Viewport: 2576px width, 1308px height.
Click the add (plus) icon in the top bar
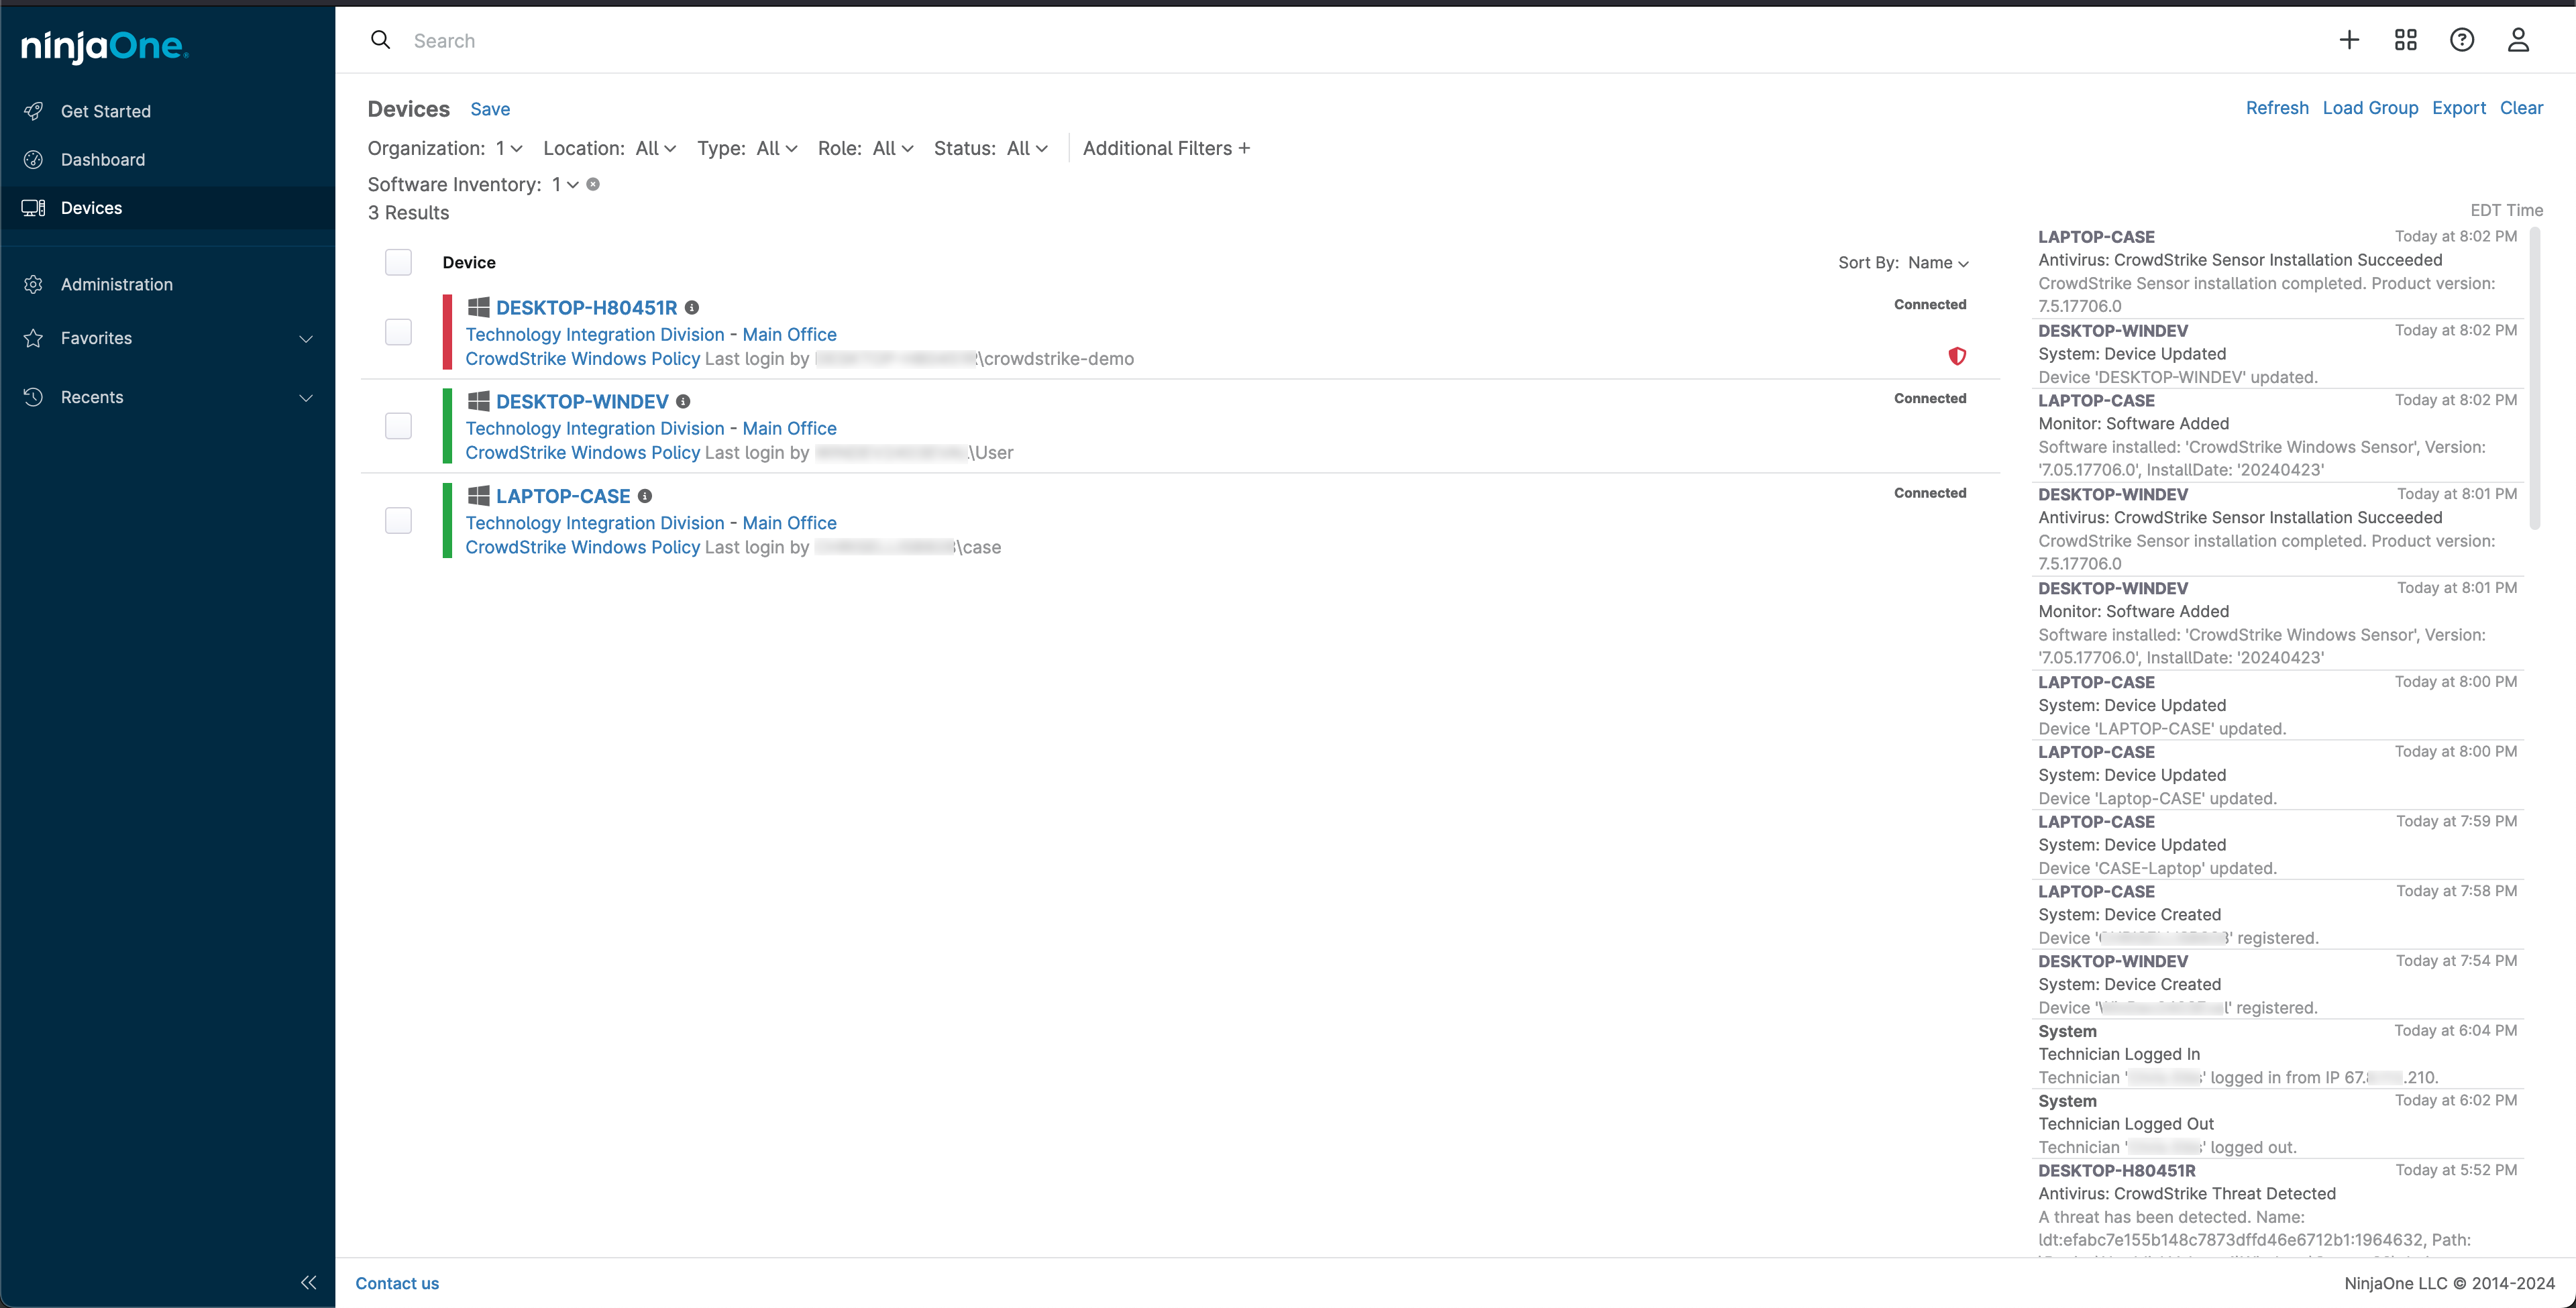coord(2349,40)
